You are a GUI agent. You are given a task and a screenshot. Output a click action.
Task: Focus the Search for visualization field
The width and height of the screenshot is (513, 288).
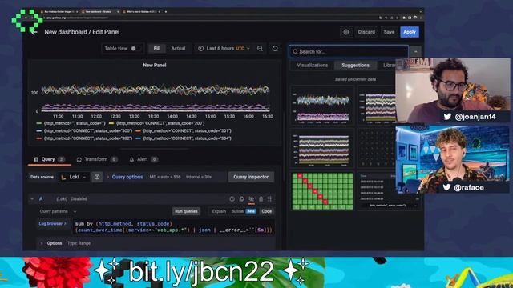[x=349, y=51]
